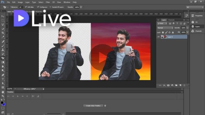
Task: Select the Rectangle shape tool
Action: tap(3, 88)
